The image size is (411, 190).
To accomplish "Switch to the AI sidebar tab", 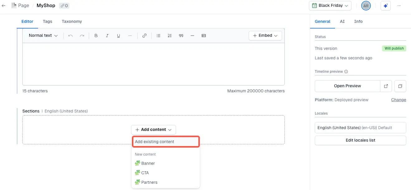I will pos(342,21).
